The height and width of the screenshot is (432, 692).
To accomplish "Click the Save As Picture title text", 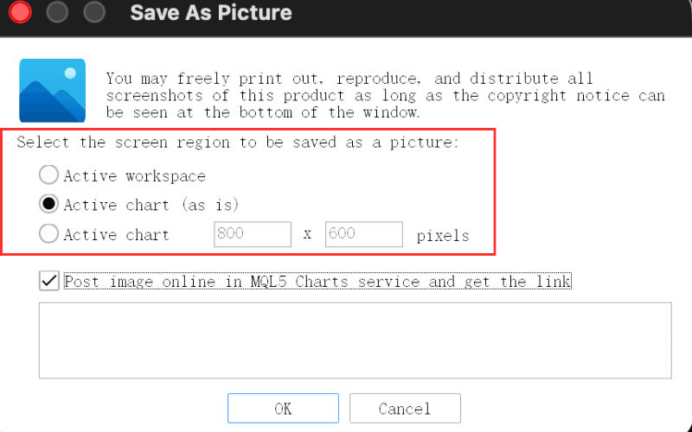I will tap(211, 12).
